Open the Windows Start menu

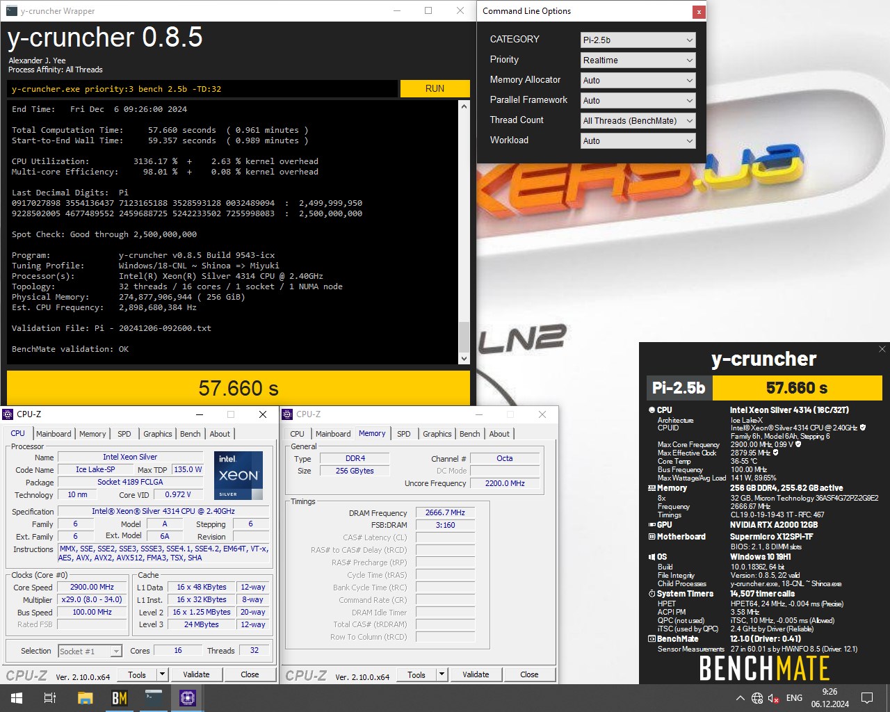point(17,698)
